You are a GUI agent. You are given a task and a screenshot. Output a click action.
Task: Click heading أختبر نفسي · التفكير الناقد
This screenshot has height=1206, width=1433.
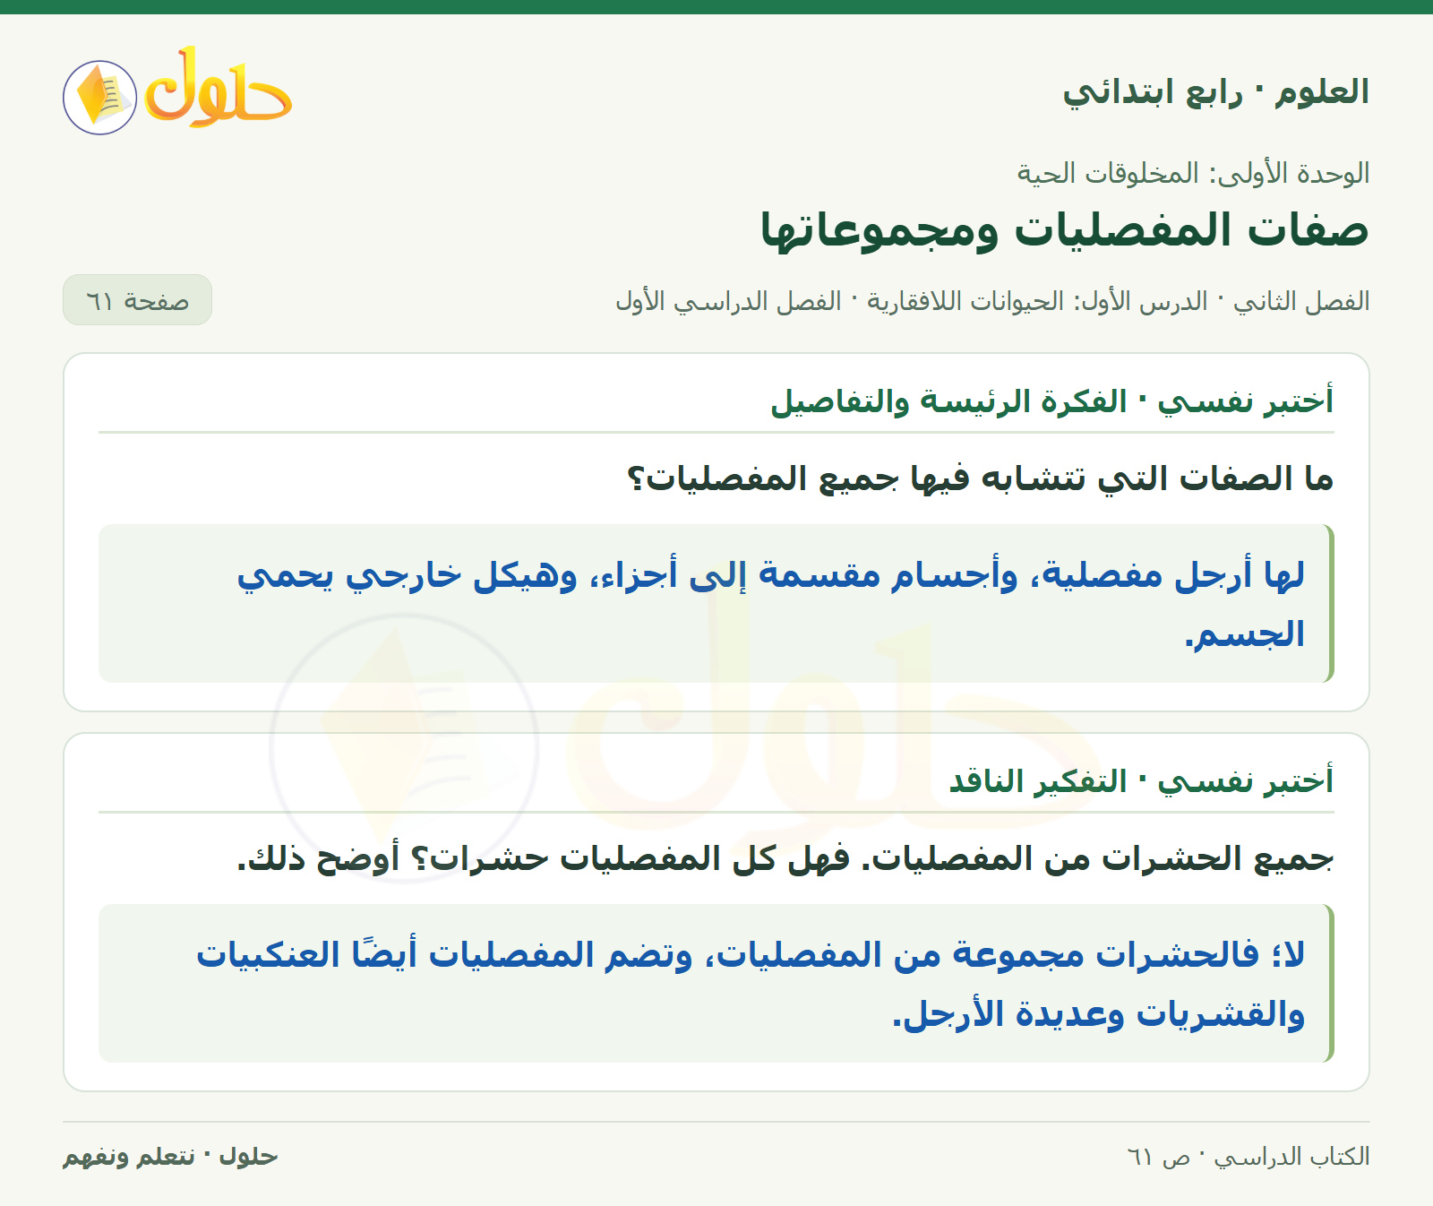click(x=1141, y=780)
